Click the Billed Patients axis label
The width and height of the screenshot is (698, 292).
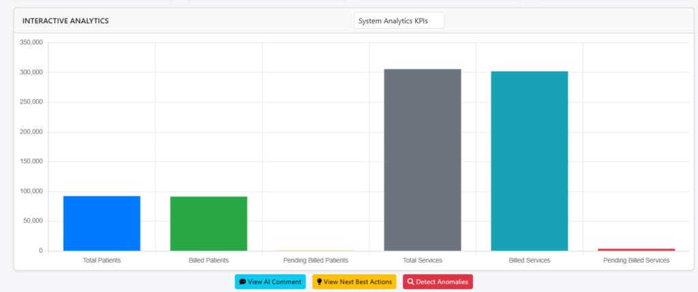(x=209, y=261)
